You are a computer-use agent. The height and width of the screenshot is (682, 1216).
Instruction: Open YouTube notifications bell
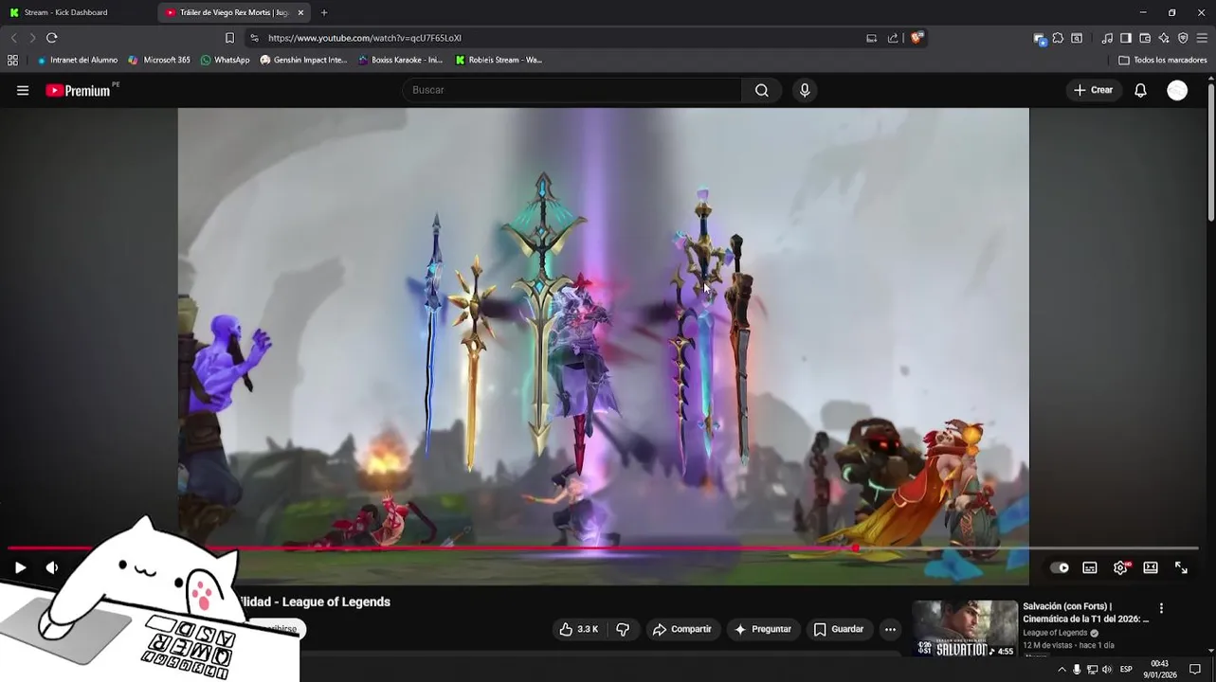coord(1140,90)
